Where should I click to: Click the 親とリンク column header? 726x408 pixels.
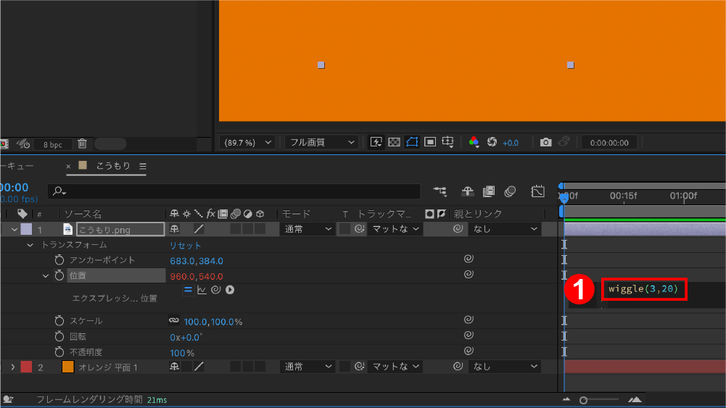[477, 214]
